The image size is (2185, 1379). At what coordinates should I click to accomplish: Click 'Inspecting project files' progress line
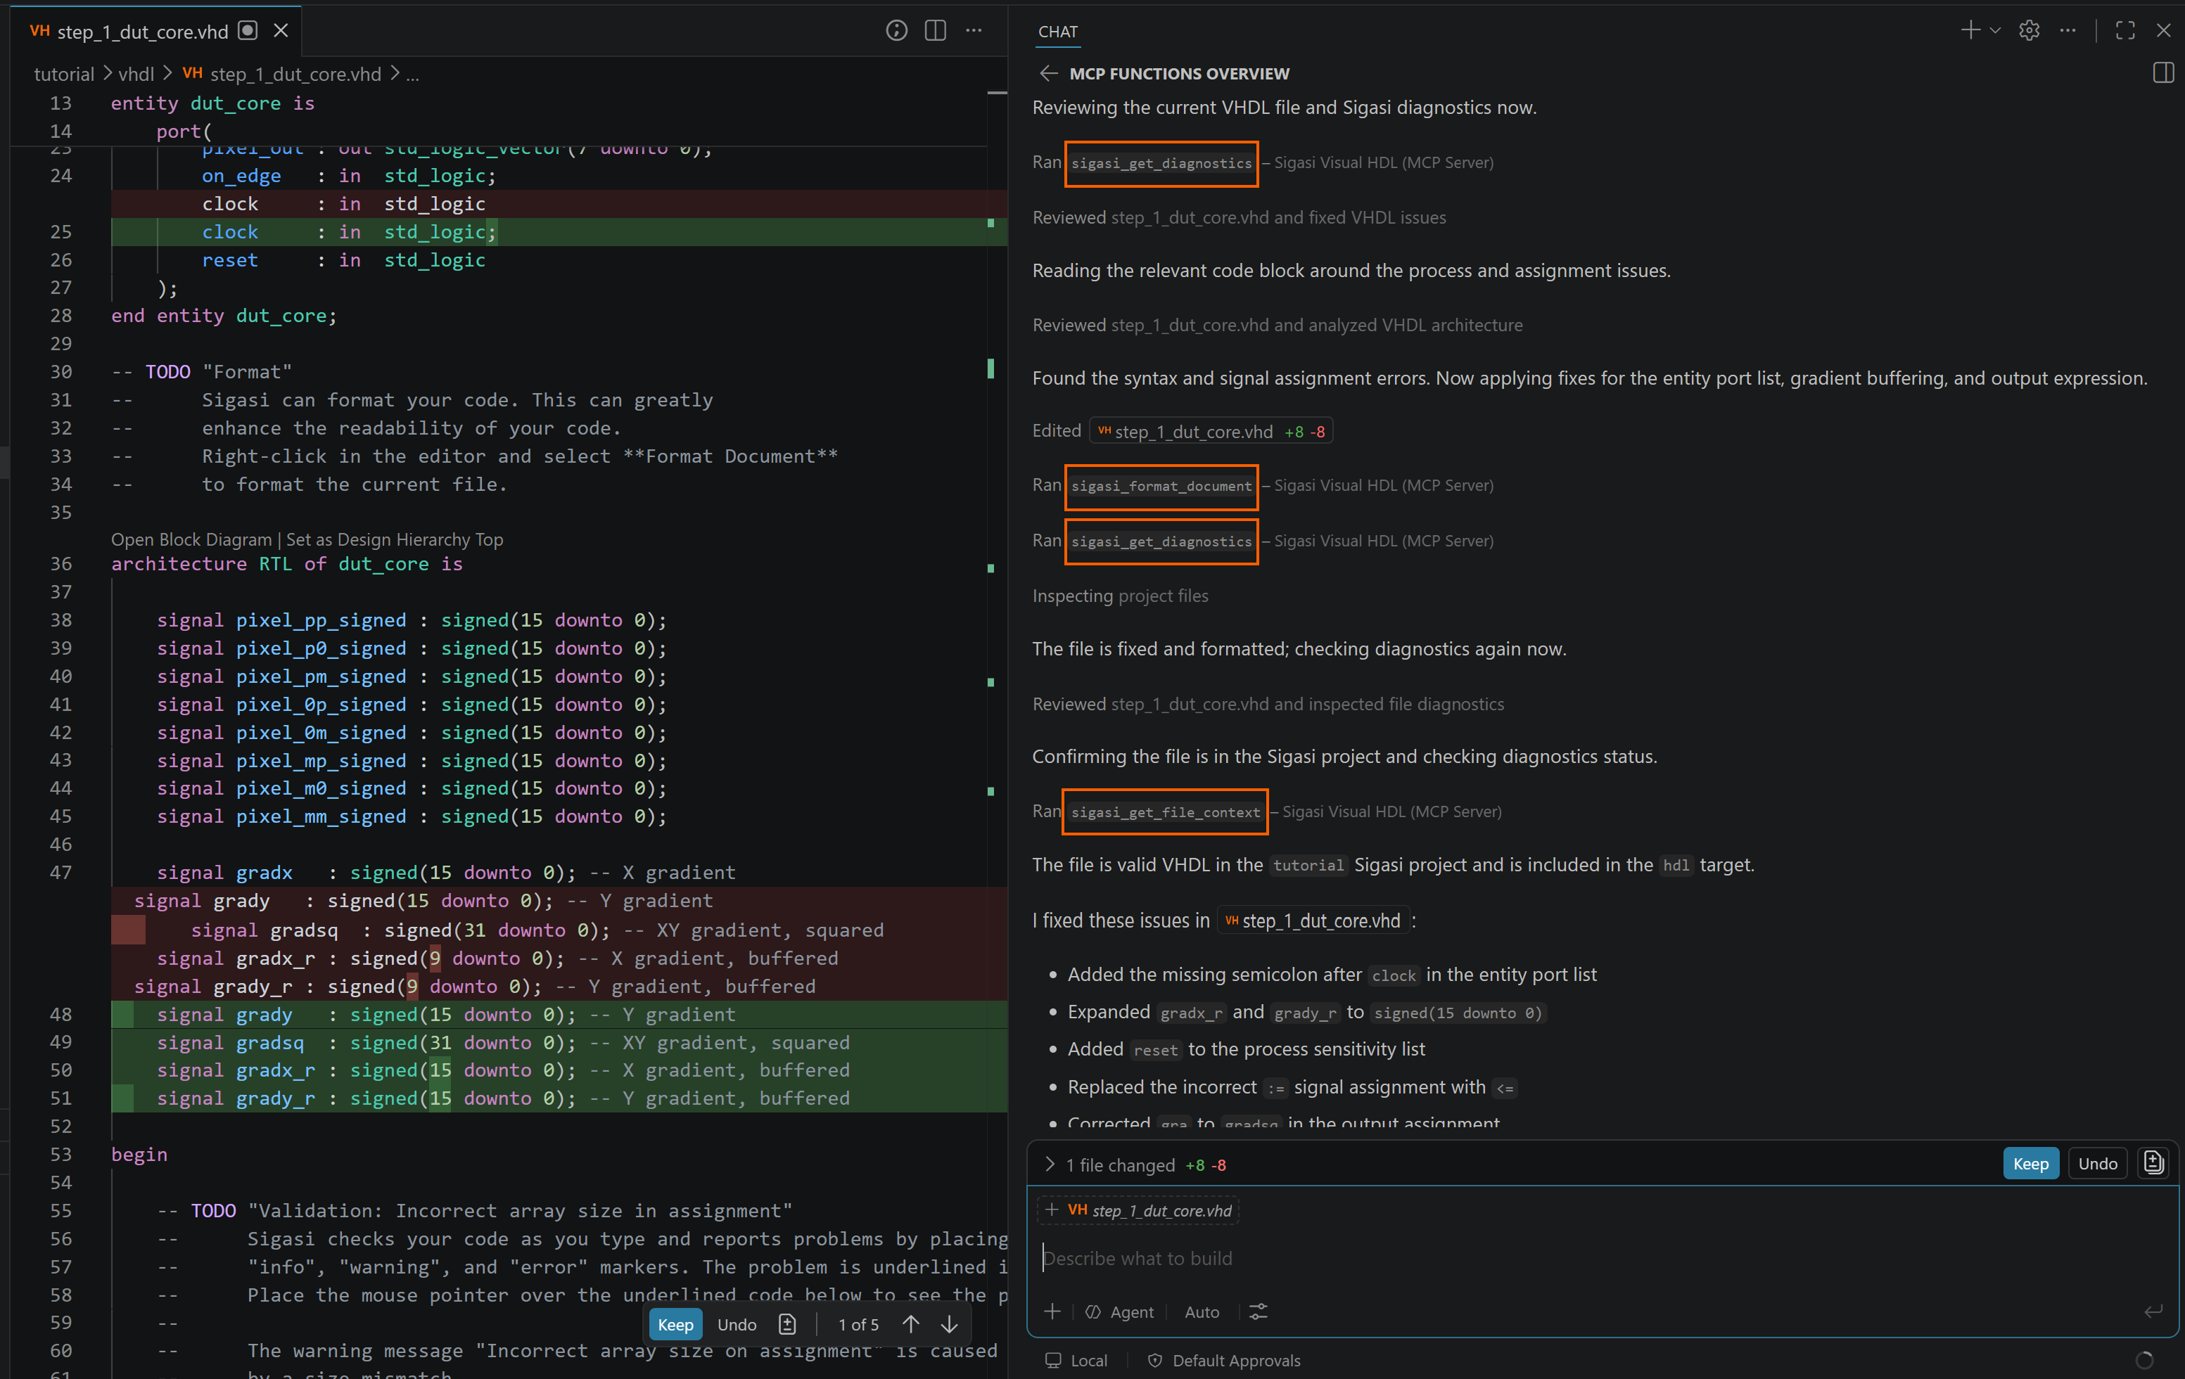[x=1120, y=595]
